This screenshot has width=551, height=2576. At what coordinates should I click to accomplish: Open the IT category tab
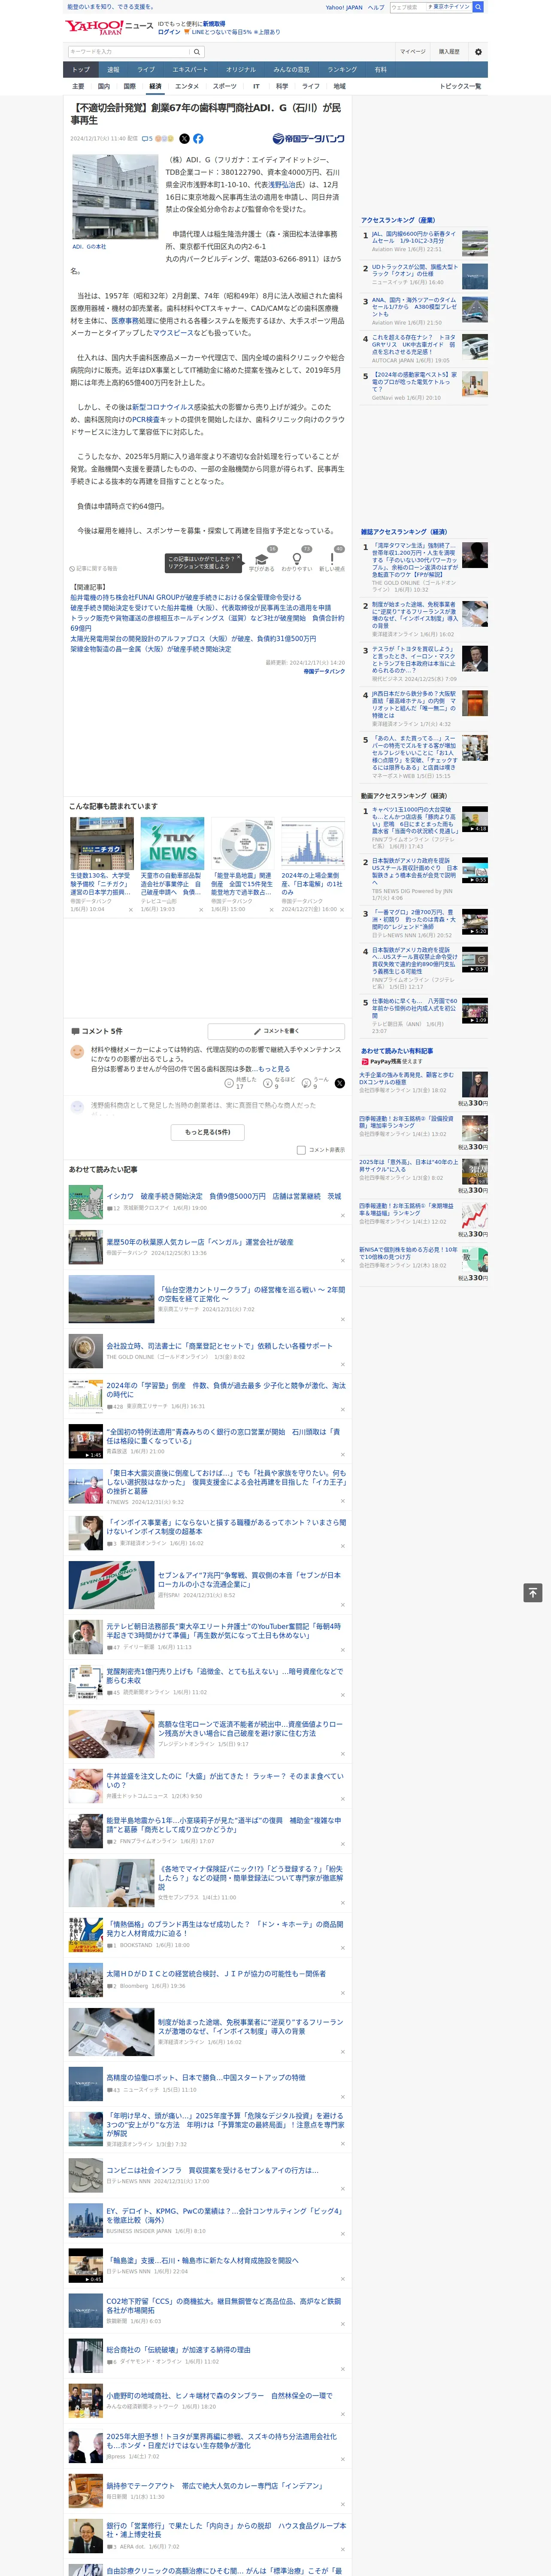[256, 86]
